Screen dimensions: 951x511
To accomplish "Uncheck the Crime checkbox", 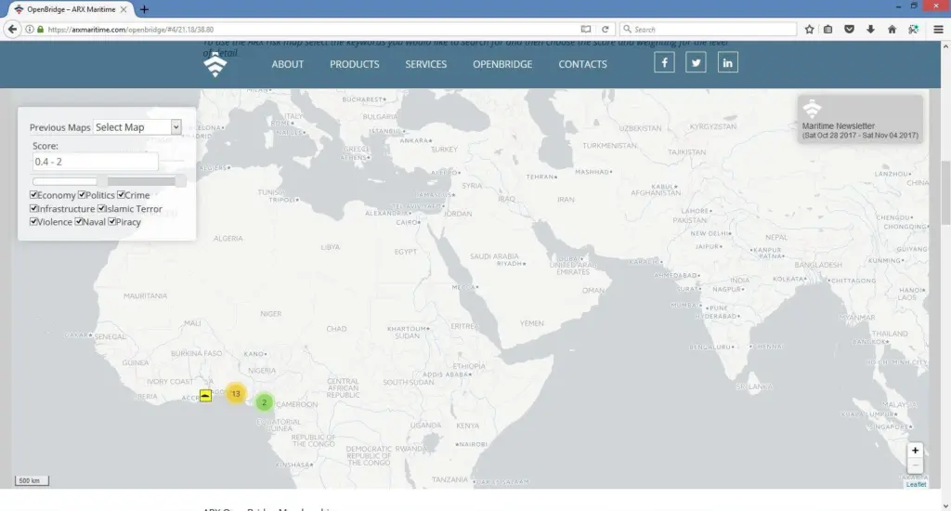I will 122,195.
